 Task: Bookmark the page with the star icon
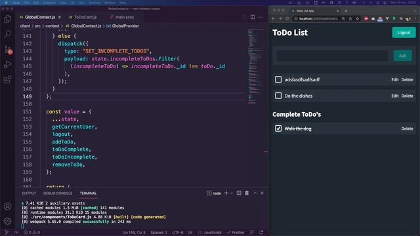pyautogui.click(x=357, y=18)
